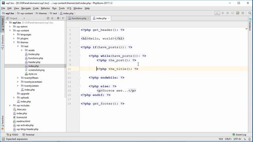Expand the wp-admin folder
Viewport: 253px width, 142px height.
tap(10, 26)
